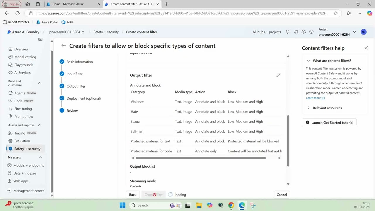
Task: Click Launch Get Started tutorial
Action: 329,122
